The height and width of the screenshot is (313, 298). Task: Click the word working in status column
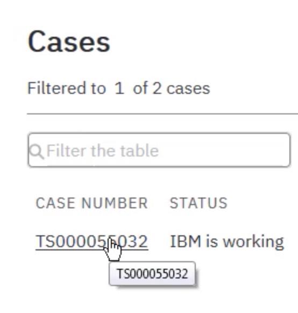253,242
